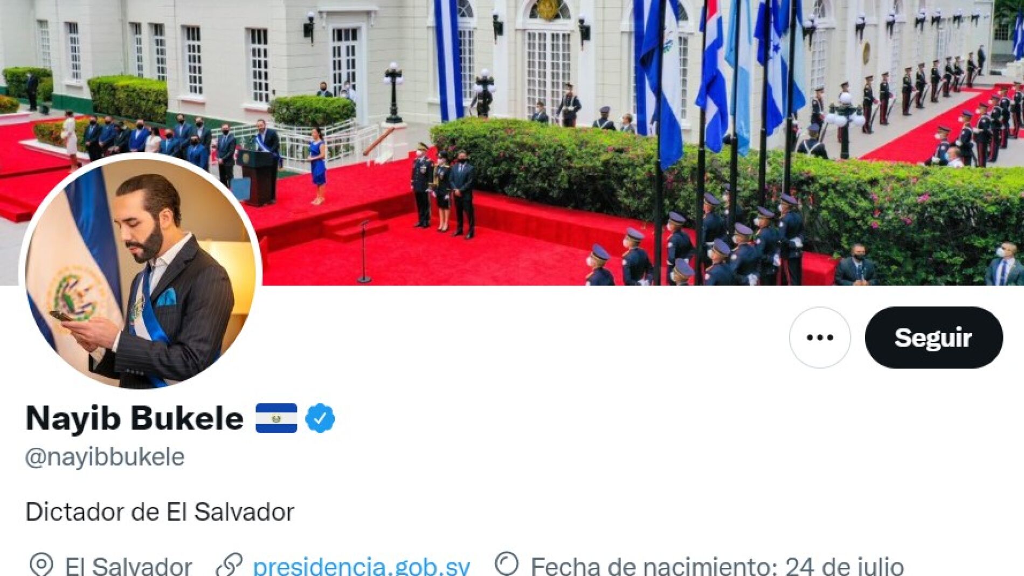Follow the account with the Seguir button
1024x576 pixels.
pyautogui.click(x=934, y=337)
